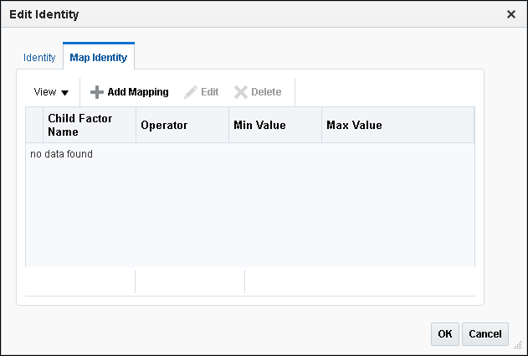The image size is (528, 356).
Task: Confirm with the OK button
Action: pos(444,334)
